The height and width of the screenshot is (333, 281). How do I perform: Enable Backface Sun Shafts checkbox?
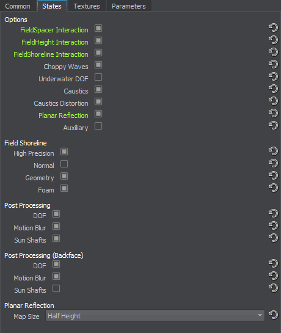click(x=56, y=288)
